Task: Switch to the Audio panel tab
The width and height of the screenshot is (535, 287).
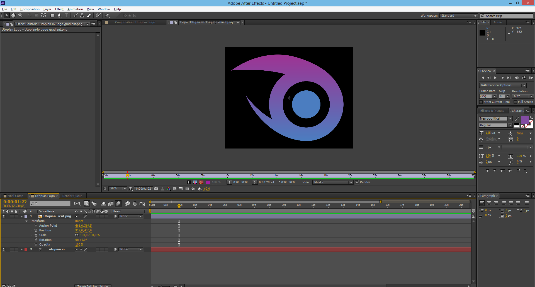Action: [498, 23]
